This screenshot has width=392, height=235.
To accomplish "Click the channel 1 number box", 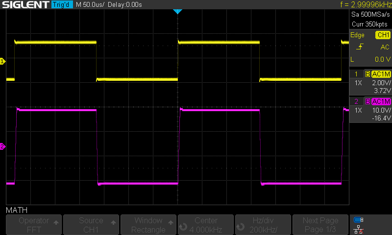I will tap(356, 74).
